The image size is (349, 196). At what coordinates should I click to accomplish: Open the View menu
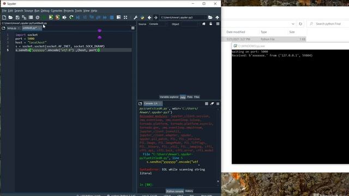tap(86, 11)
